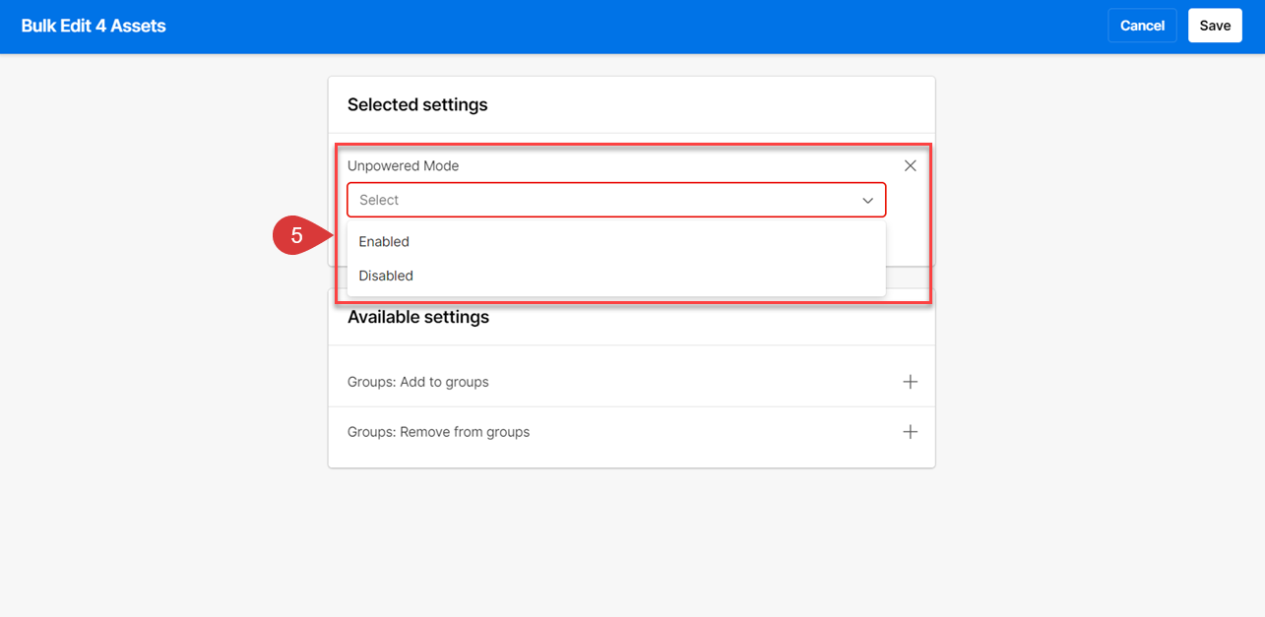The width and height of the screenshot is (1265, 617).
Task: Save the bulk edit changes
Action: pos(1215,26)
